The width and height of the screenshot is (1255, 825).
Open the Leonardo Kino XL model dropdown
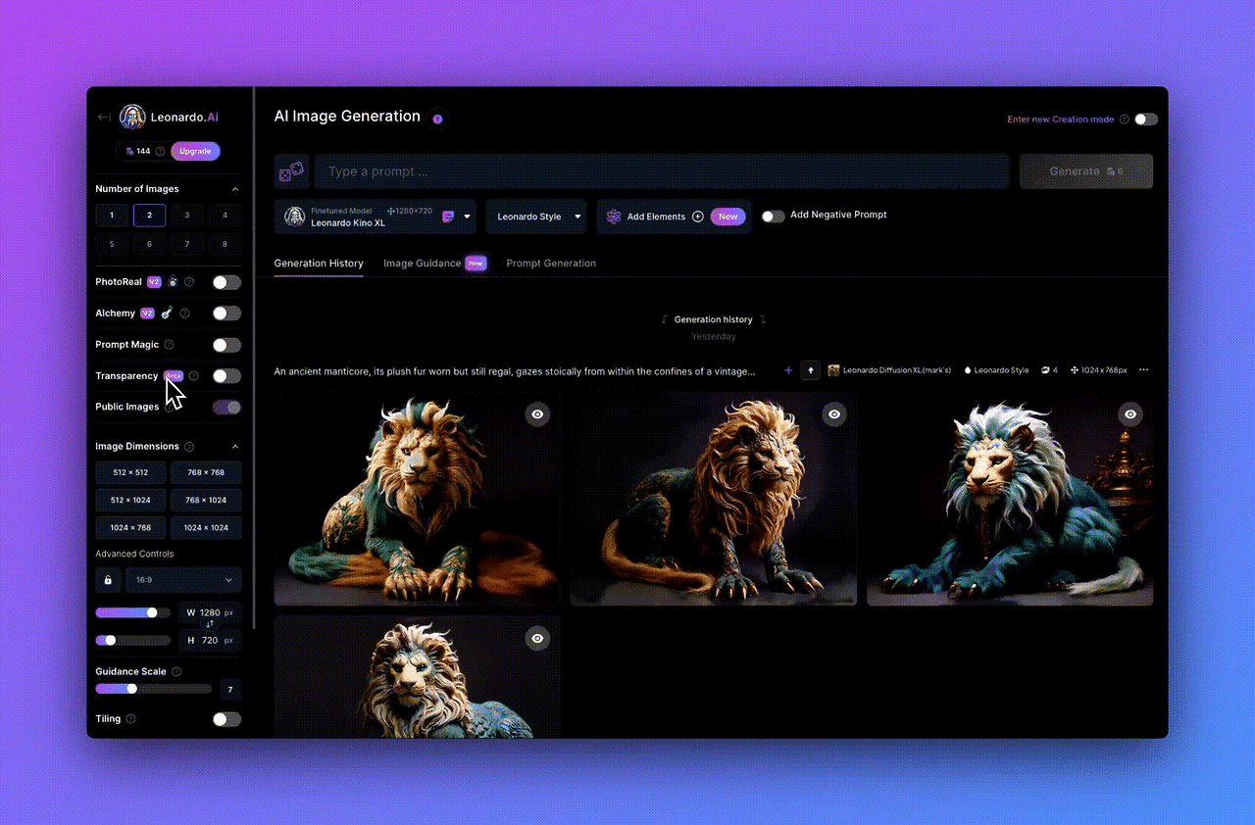(376, 217)
